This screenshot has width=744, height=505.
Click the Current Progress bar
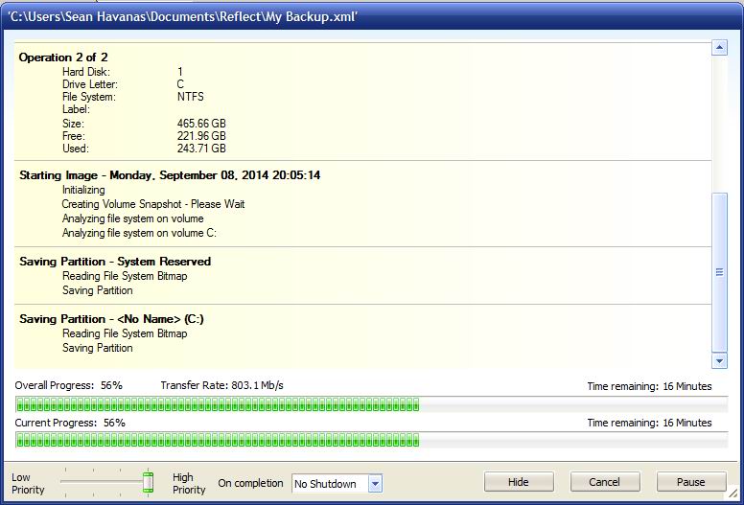point(371,441)
